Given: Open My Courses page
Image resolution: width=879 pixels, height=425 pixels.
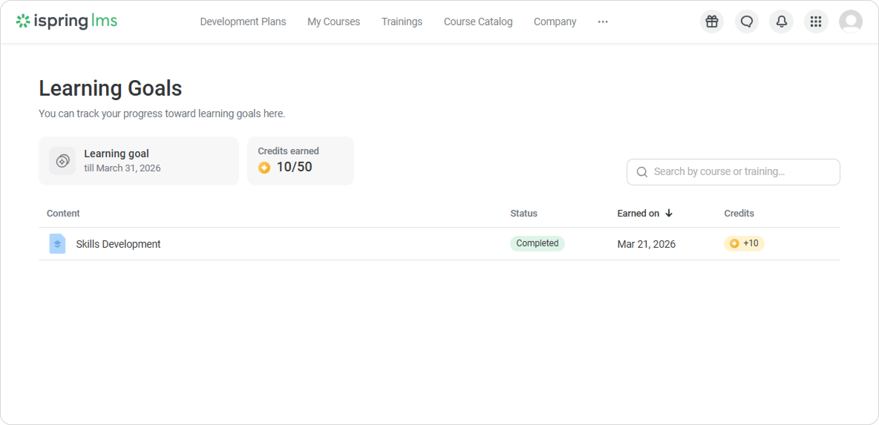Looking at the screenshot, I should tap(333, 22).
